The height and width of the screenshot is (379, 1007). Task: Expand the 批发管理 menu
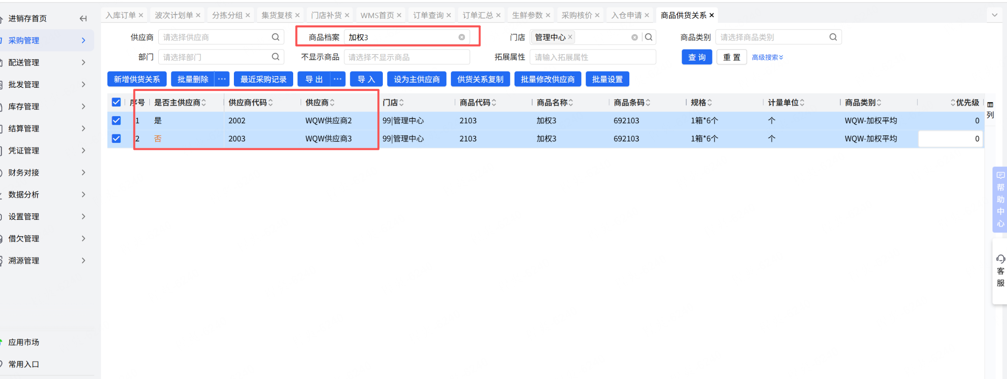pos(47,84)
